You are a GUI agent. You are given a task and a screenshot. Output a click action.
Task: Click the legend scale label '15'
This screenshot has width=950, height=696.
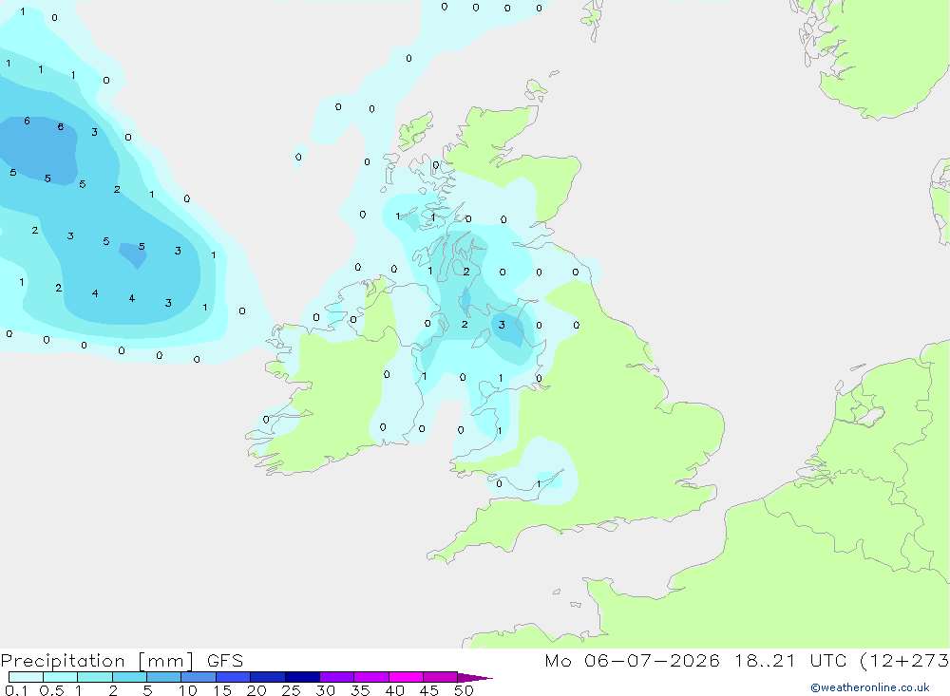(x=222, y=690)
